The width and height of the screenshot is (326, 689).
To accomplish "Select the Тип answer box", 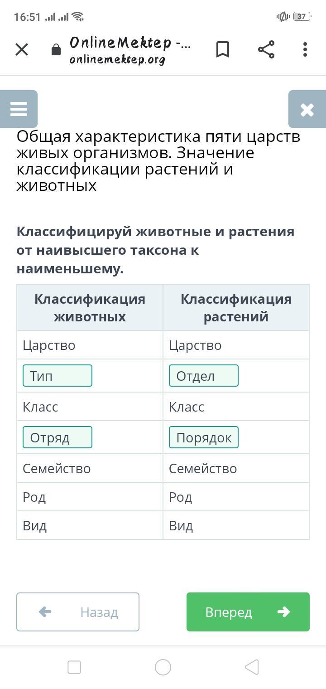I will 58,376.
